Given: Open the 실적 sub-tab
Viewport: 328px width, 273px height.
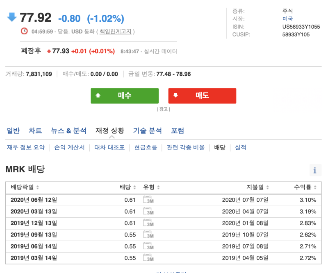Looking at the screenshot, I should coord(241,147).
